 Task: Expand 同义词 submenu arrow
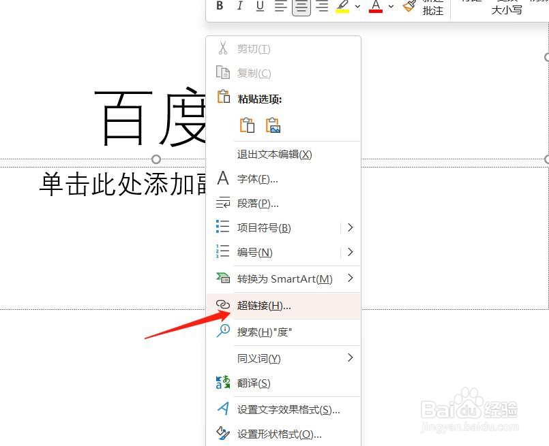click(351, 357)
